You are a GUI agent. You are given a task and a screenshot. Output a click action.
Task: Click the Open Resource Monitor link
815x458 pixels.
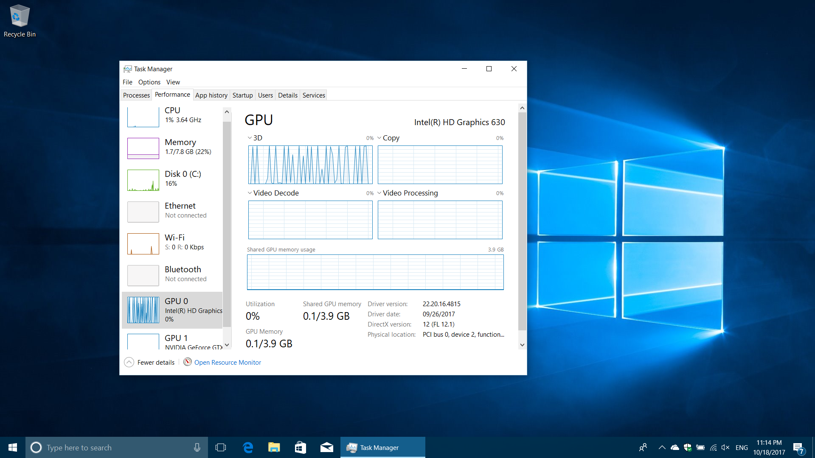tap(228, 363)
